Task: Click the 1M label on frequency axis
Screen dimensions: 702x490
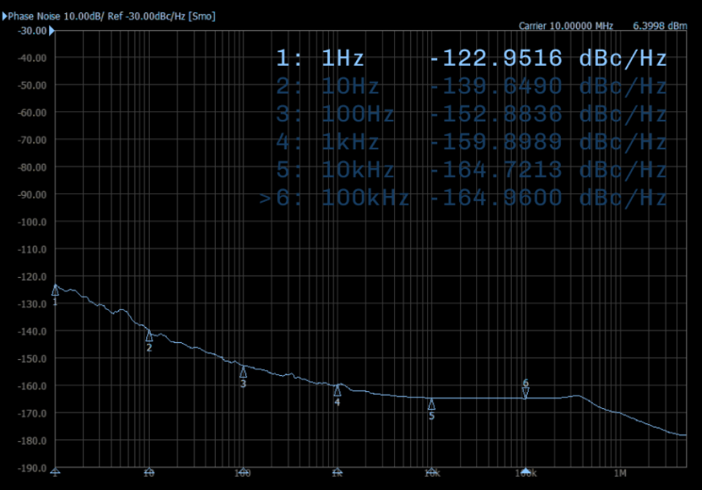Action: [619, 472]
